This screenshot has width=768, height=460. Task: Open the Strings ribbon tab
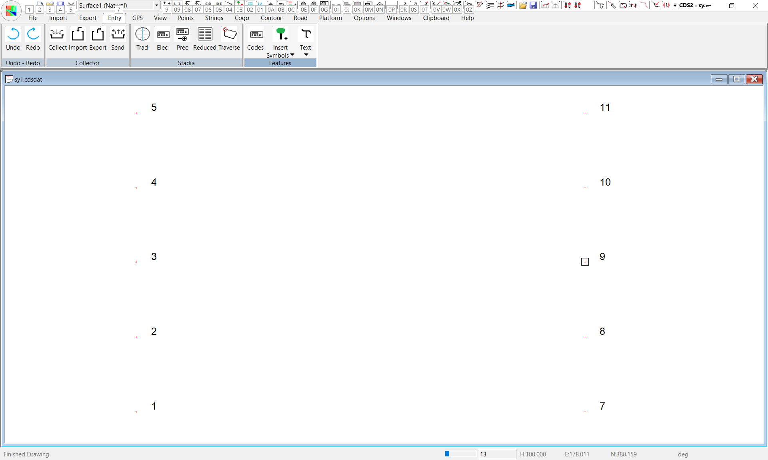[214, 18]
